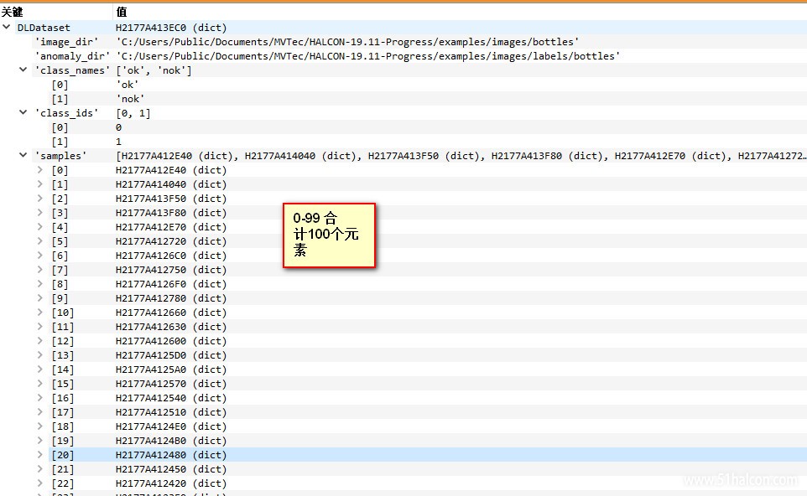Screen dimensions: 807x496
Task: Click value H2177A412E40 (dict) in row [0]
Action: pyautogui.click(x=171, y=170)
